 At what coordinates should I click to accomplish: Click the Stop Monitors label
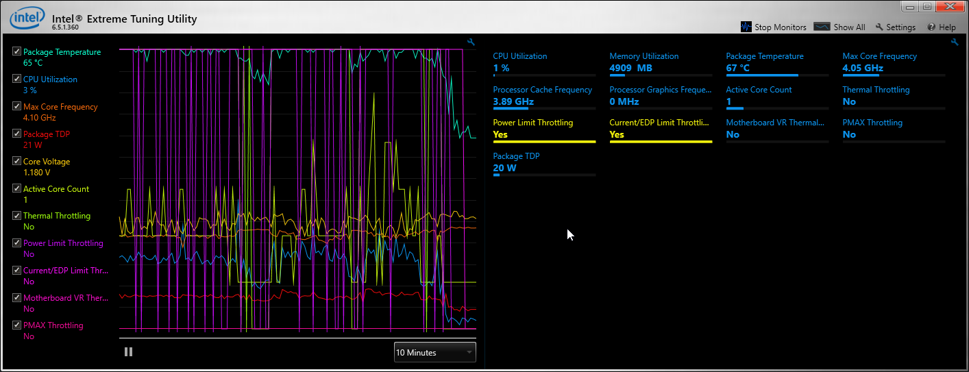click(x=781, y=27)
